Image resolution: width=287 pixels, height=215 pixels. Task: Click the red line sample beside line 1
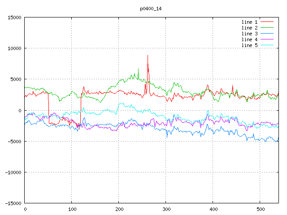[x=267, y=22]
